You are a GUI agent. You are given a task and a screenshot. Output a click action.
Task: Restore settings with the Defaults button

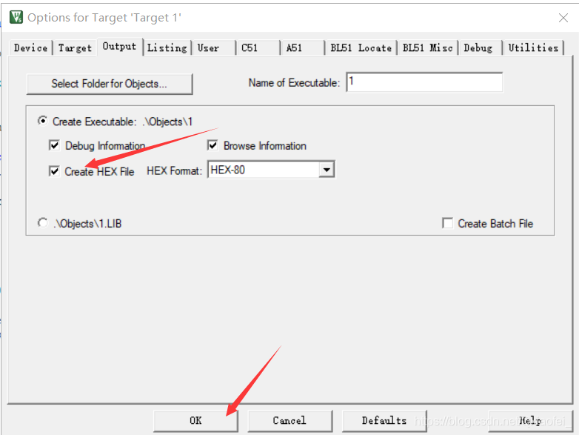point(384,421)
